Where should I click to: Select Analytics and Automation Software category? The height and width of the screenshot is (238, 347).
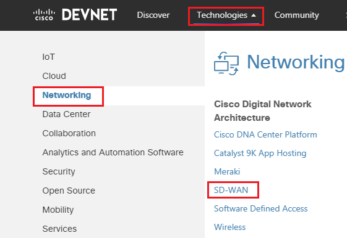(x=113, y=152)
